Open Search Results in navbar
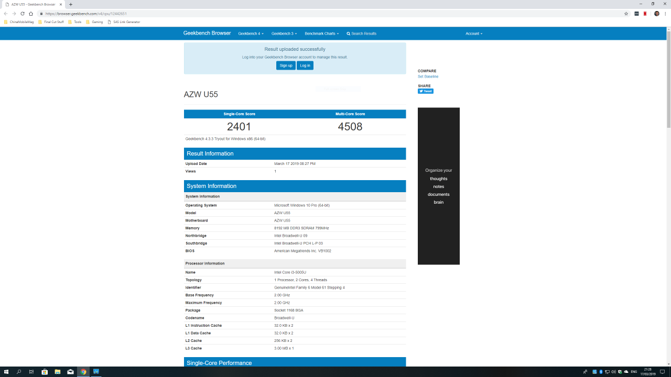This screenshot has width=671, height=377. 361,34
